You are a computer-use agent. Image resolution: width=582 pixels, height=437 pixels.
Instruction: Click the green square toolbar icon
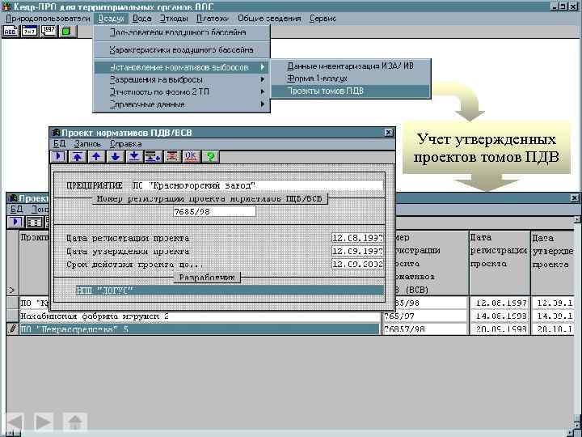click(x=67, y=32)
